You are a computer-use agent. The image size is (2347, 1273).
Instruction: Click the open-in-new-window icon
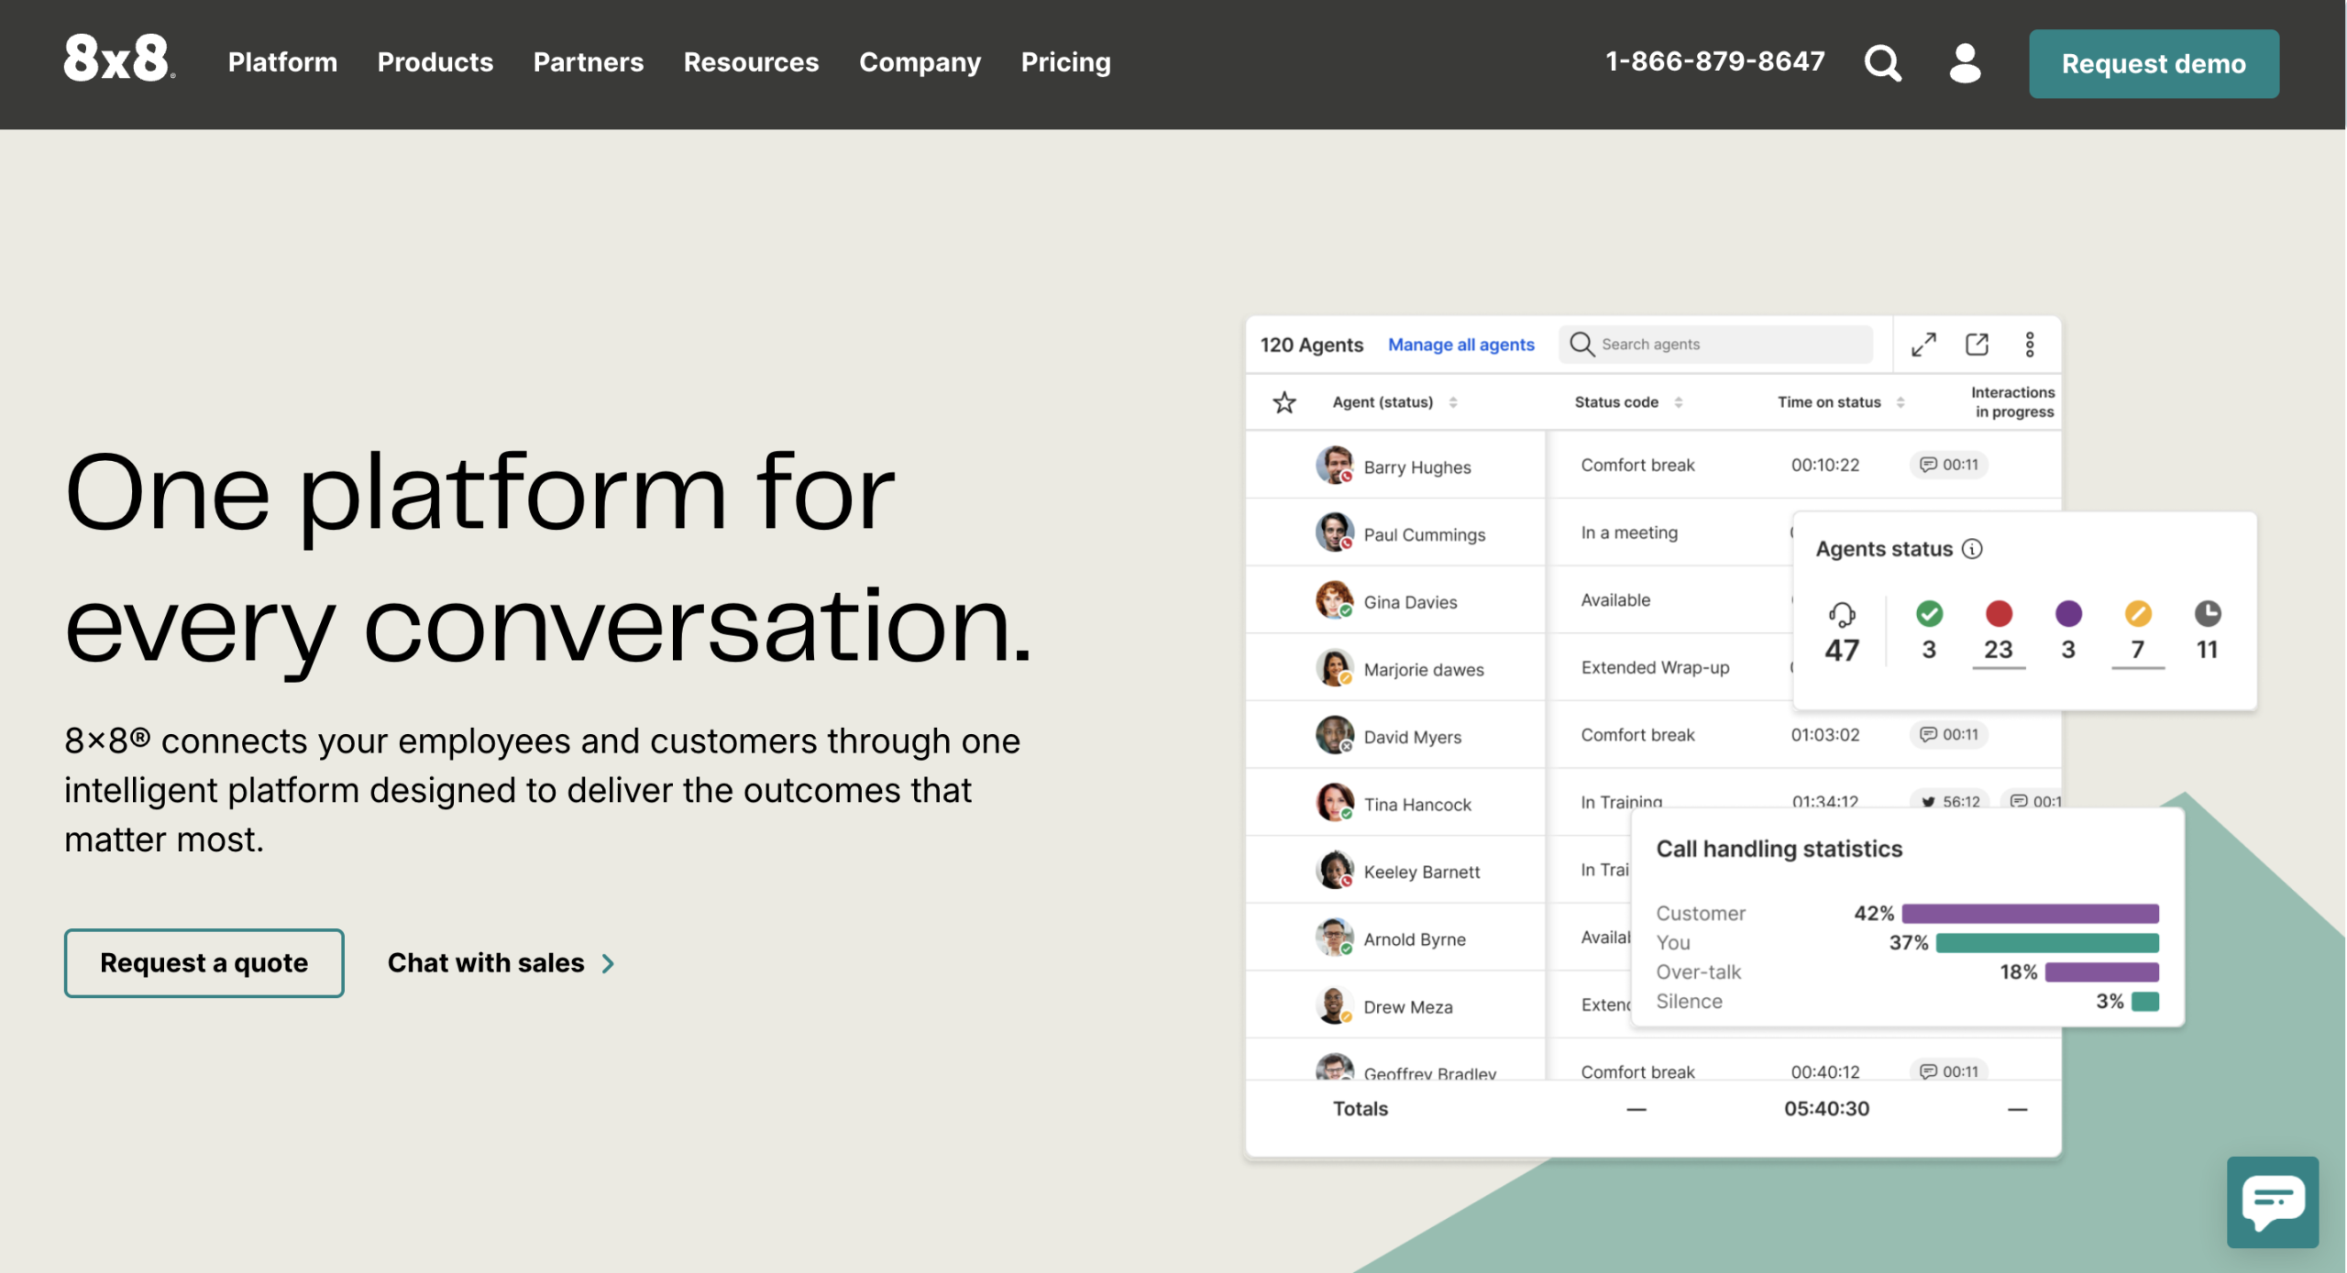(x=1978, y=345)
